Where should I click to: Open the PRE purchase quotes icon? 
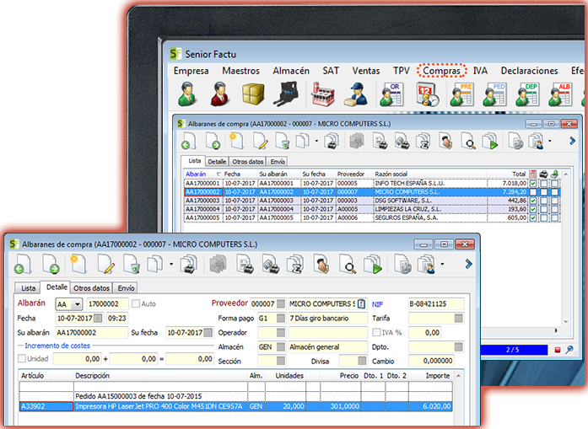click(461, 94)
